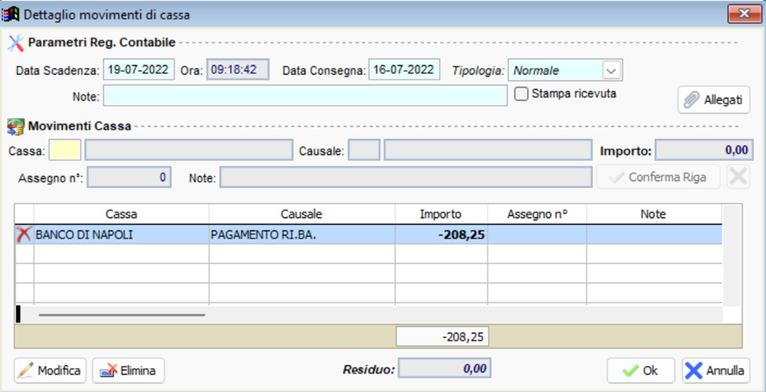Click the Note column header in grid
Viewport: 766px width, 392px height.
(654, 214)
